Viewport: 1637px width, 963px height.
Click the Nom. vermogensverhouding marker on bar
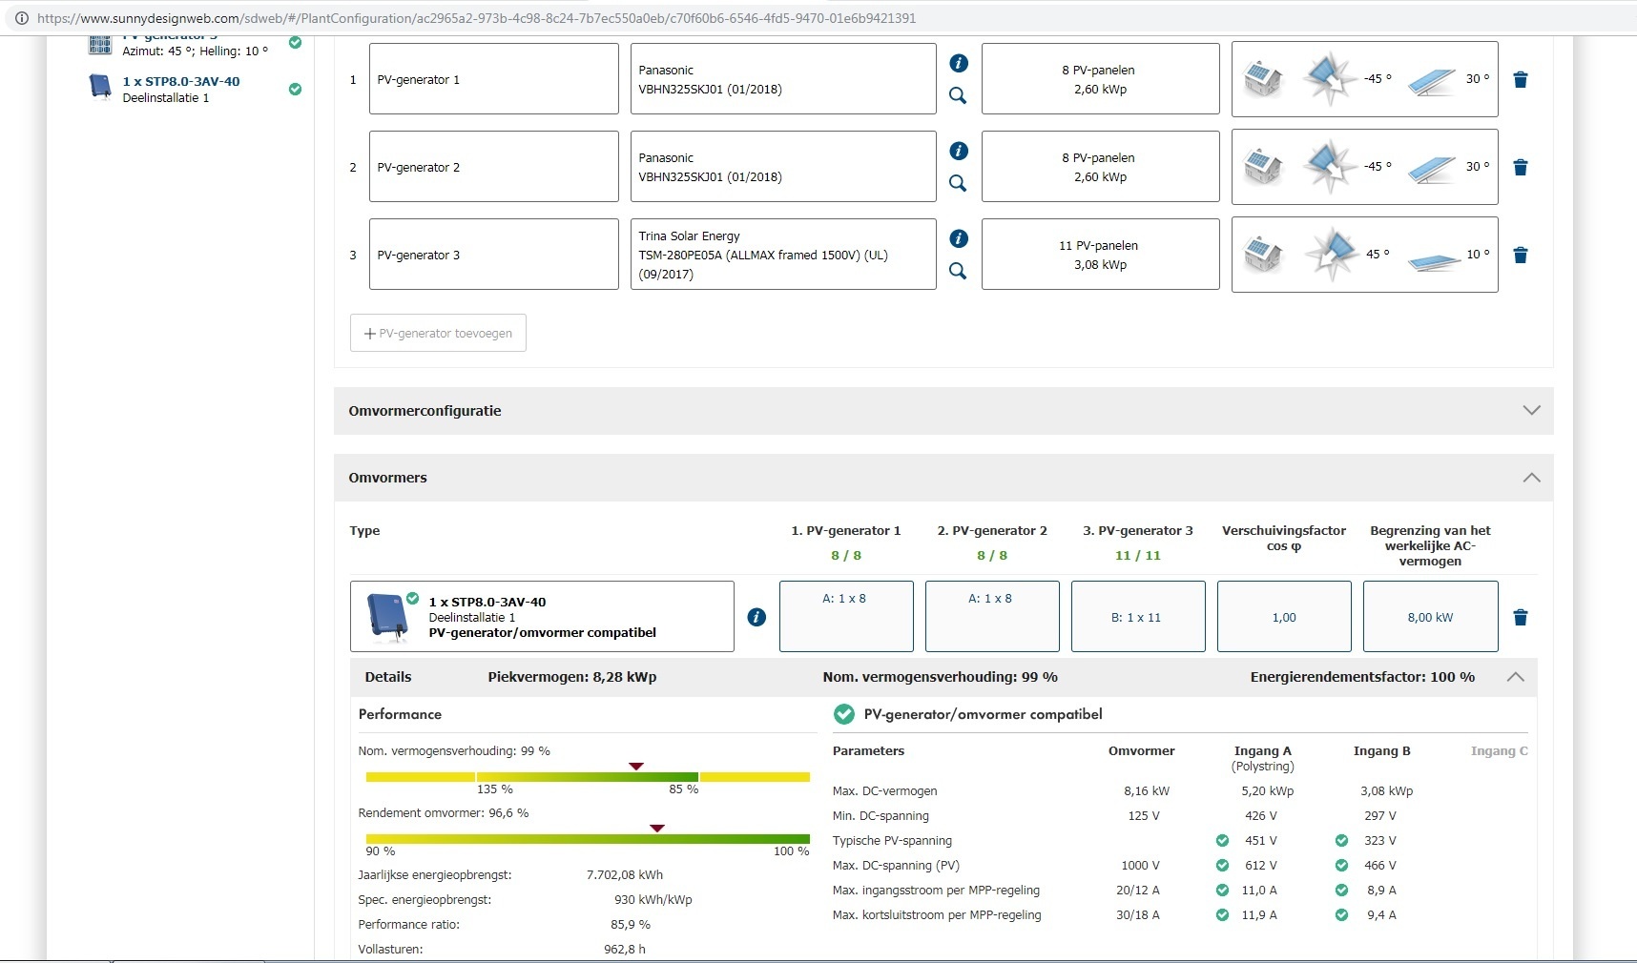pyautogui.click(x=636, y=767)
